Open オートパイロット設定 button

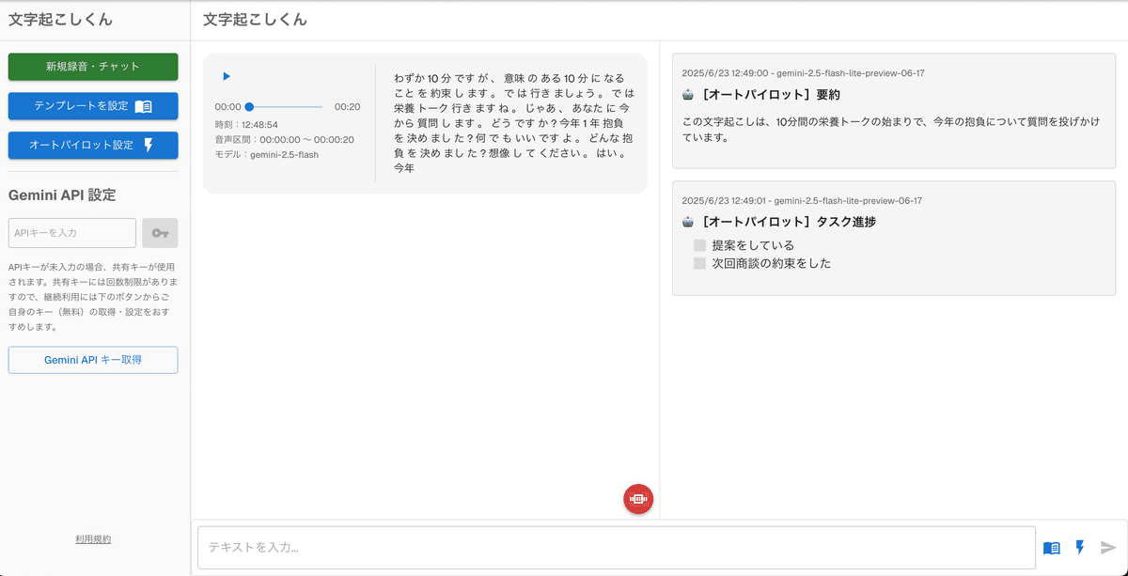93,146
